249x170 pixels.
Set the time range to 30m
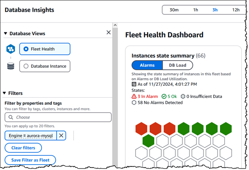coord(174,10)
